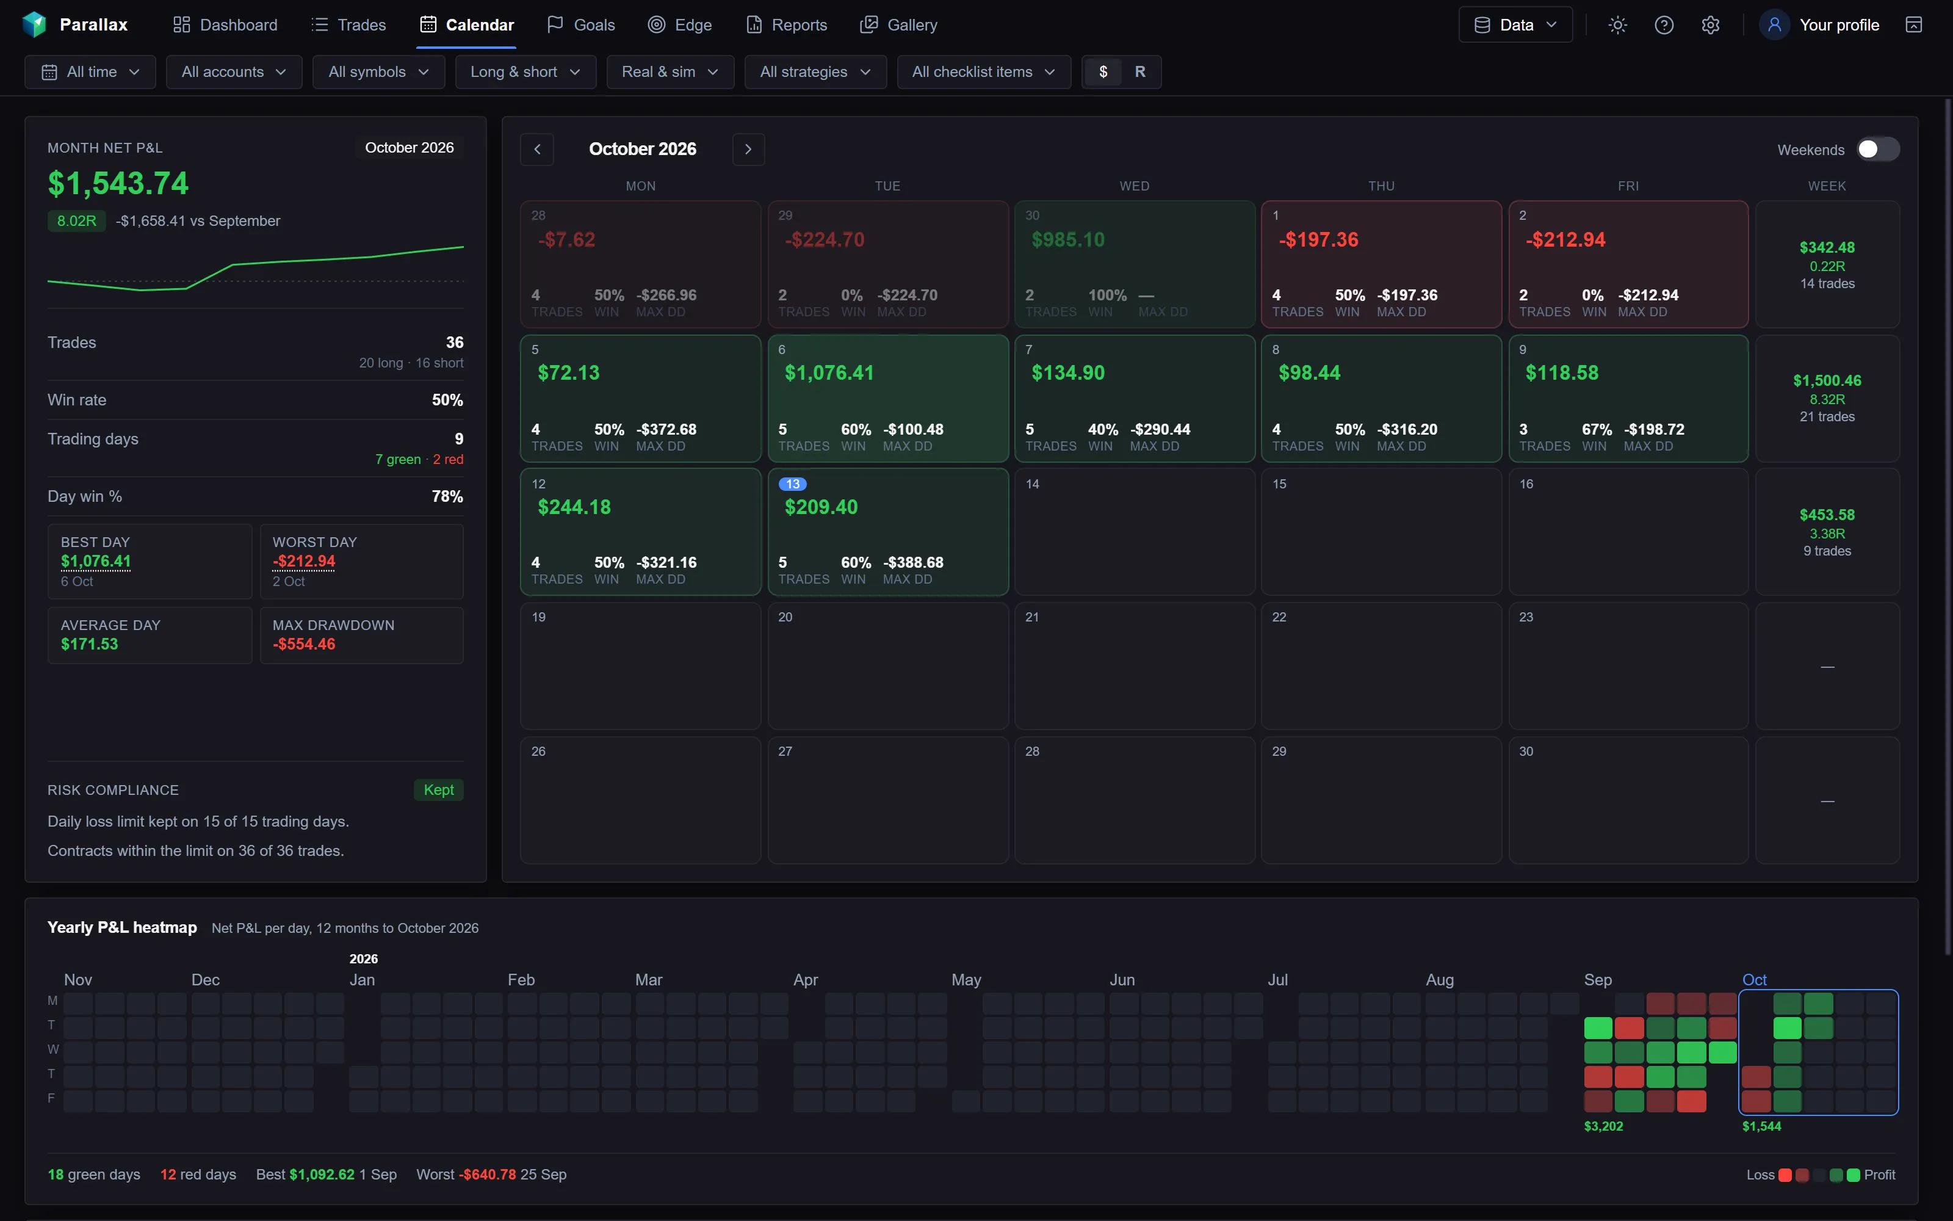Open October 7 day cell $134.90
The width and height of the screenshot is (1953, 1221).
click(x=1134, y=398)
